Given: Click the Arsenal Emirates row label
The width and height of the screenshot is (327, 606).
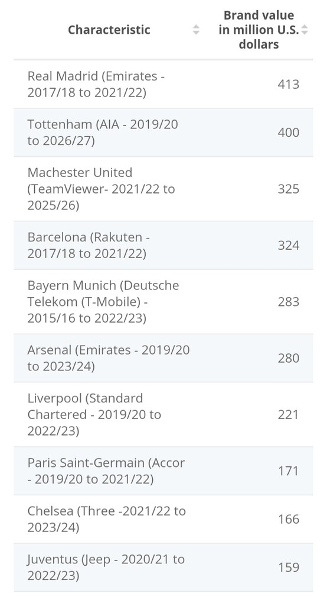Looking at the screenshot, I should click(x=109, y=358).
